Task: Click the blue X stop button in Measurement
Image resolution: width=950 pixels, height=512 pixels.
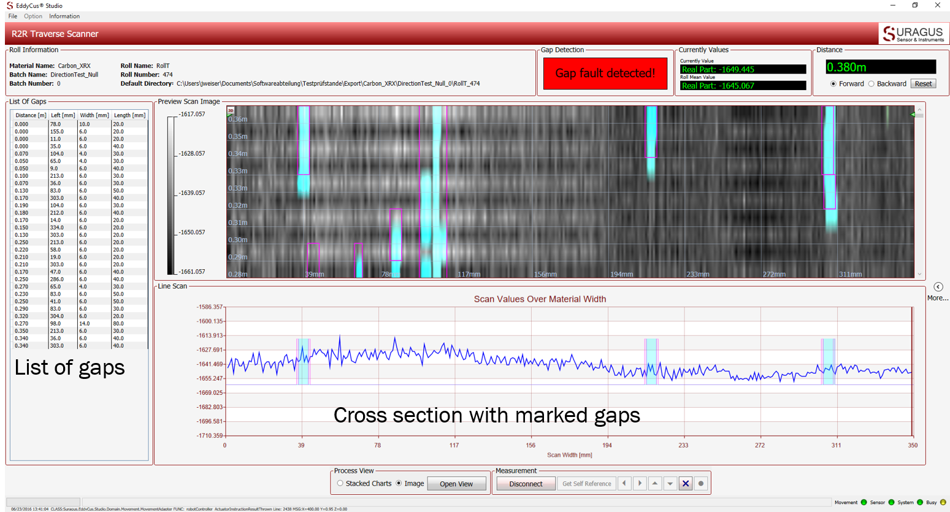Action: (x=686, y=484)
